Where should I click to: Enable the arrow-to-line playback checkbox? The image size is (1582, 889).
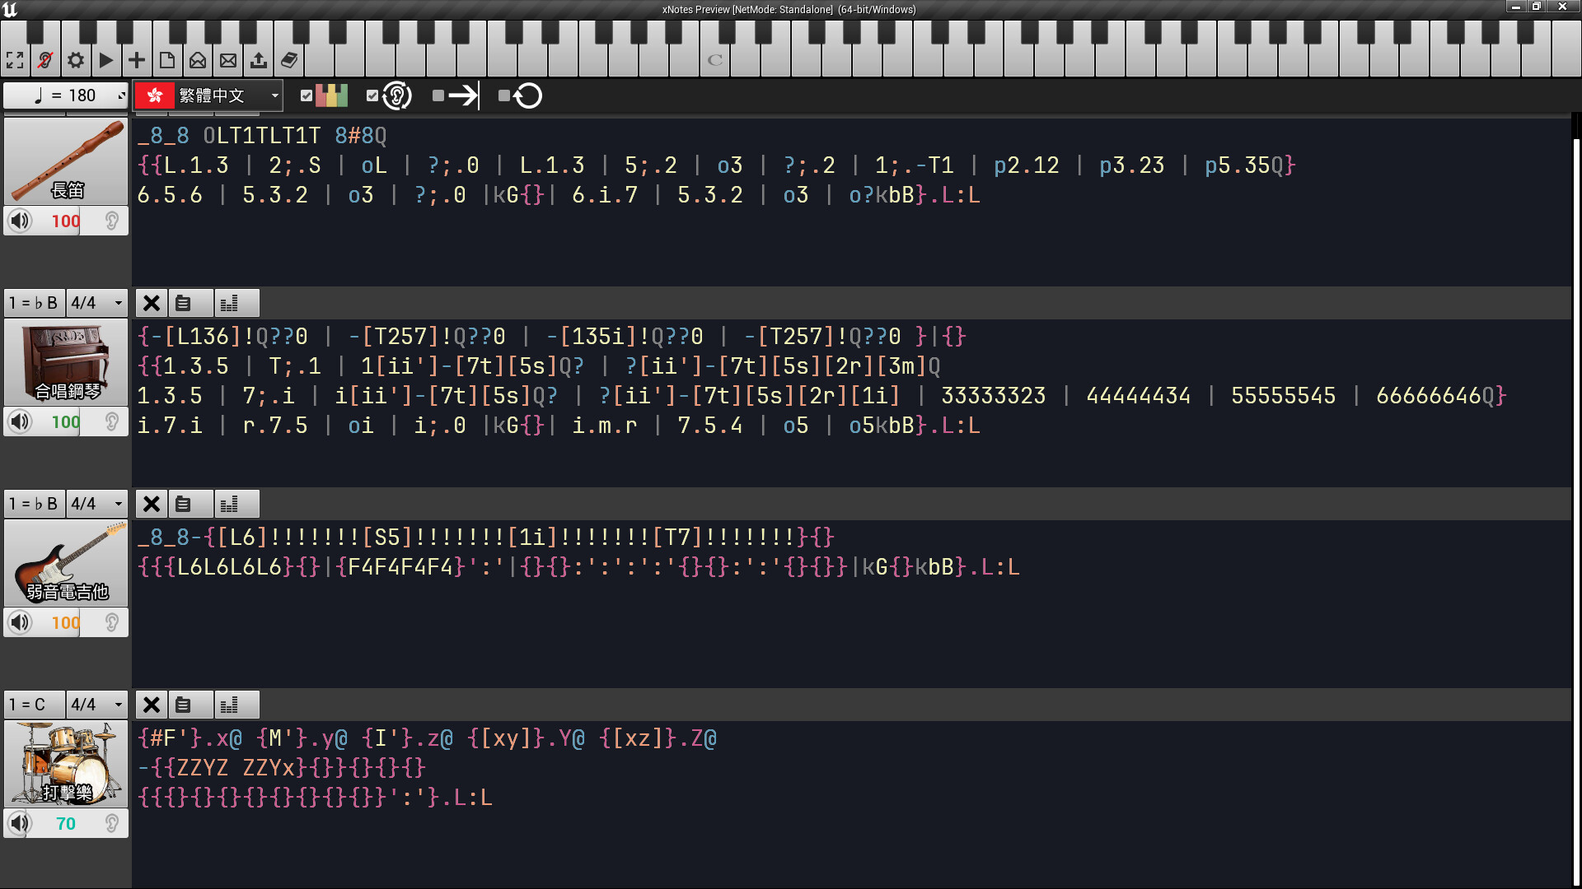click(438, 95)
